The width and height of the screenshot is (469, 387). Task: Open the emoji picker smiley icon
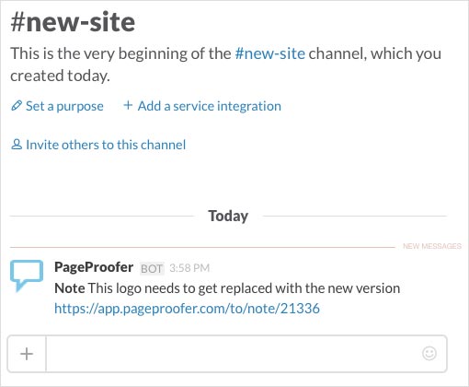[x=429, y=353]
